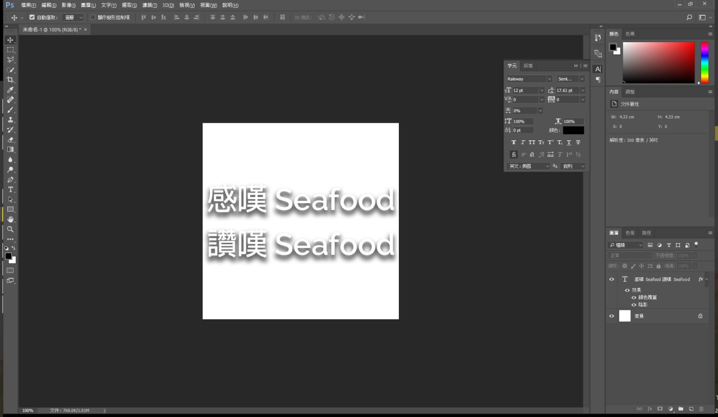718x417 pixels.
Task: Uncheck the 自動選取 auto-select checkbox
Action: [32, 17]
